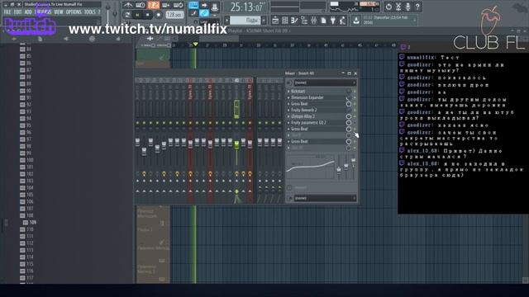Screen dimensions: 529x297
Task: Click the right-arrow auto-scroll icon
Action: 204,5
